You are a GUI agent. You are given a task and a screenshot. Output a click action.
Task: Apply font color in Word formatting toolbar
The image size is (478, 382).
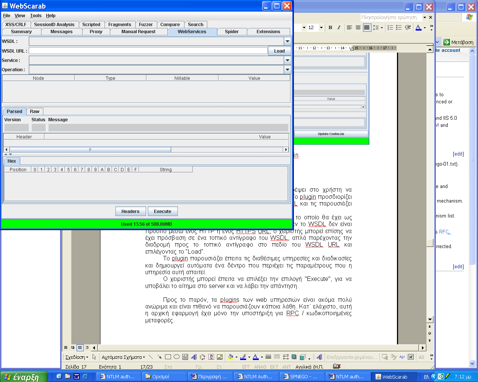(418, 28)
